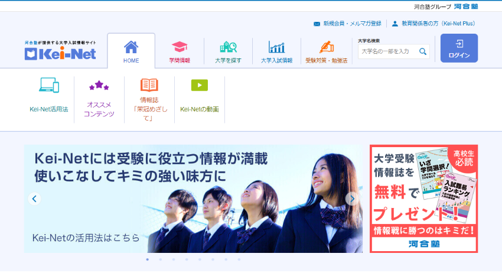Open 大学入試情報 bar chart icon

(x=276, y=47)
